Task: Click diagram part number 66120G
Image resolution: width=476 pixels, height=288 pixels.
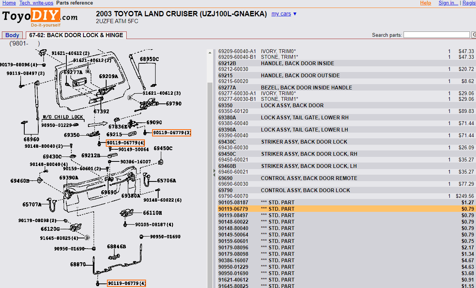Action: 50,229
